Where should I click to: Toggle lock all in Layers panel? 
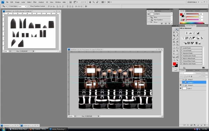point(191,76)
